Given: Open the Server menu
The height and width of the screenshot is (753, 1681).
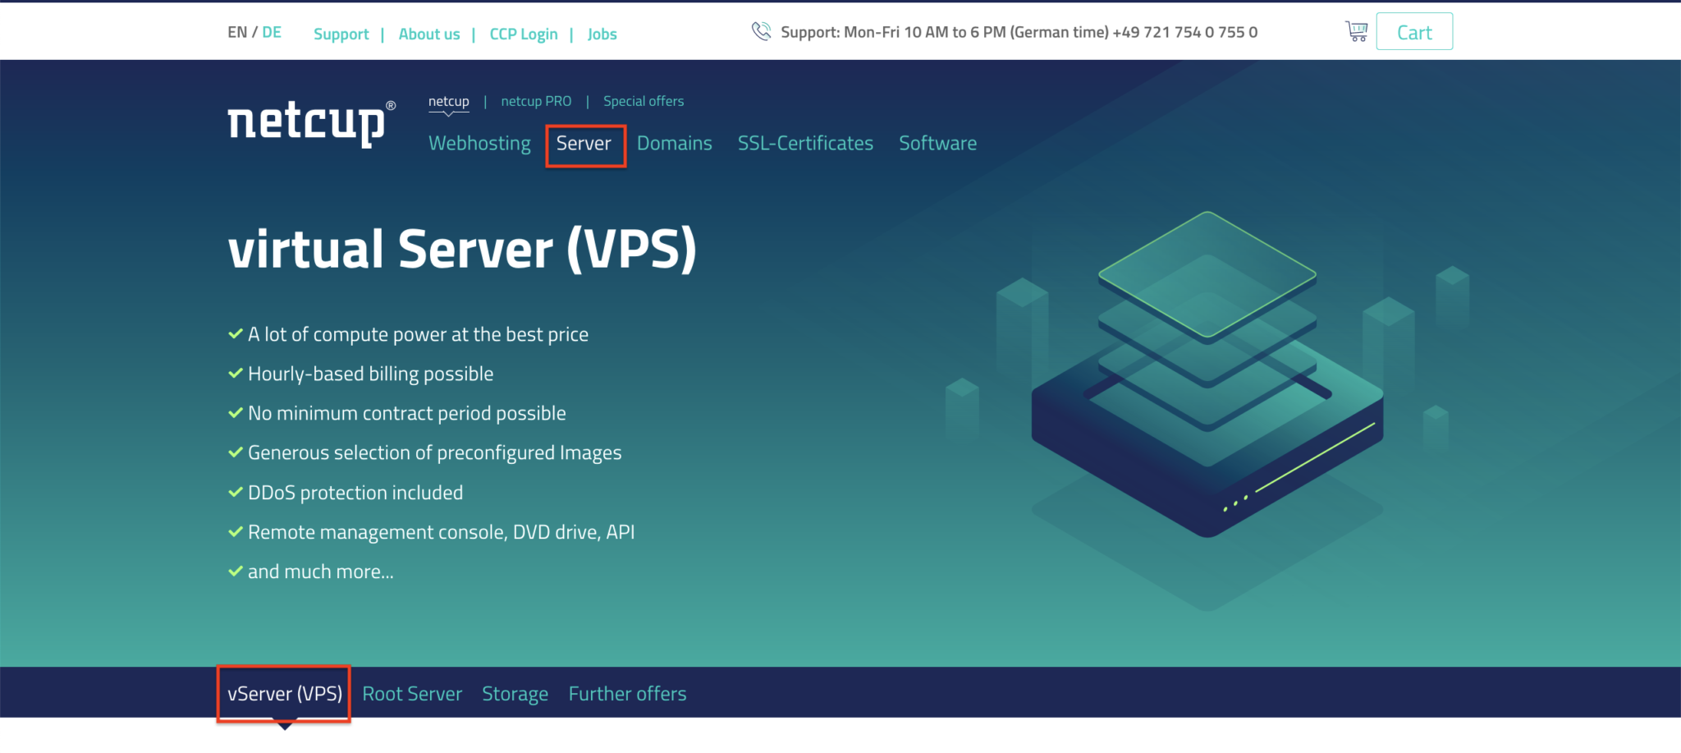Looking at the screenshot, I should click(x=584, y=143).
